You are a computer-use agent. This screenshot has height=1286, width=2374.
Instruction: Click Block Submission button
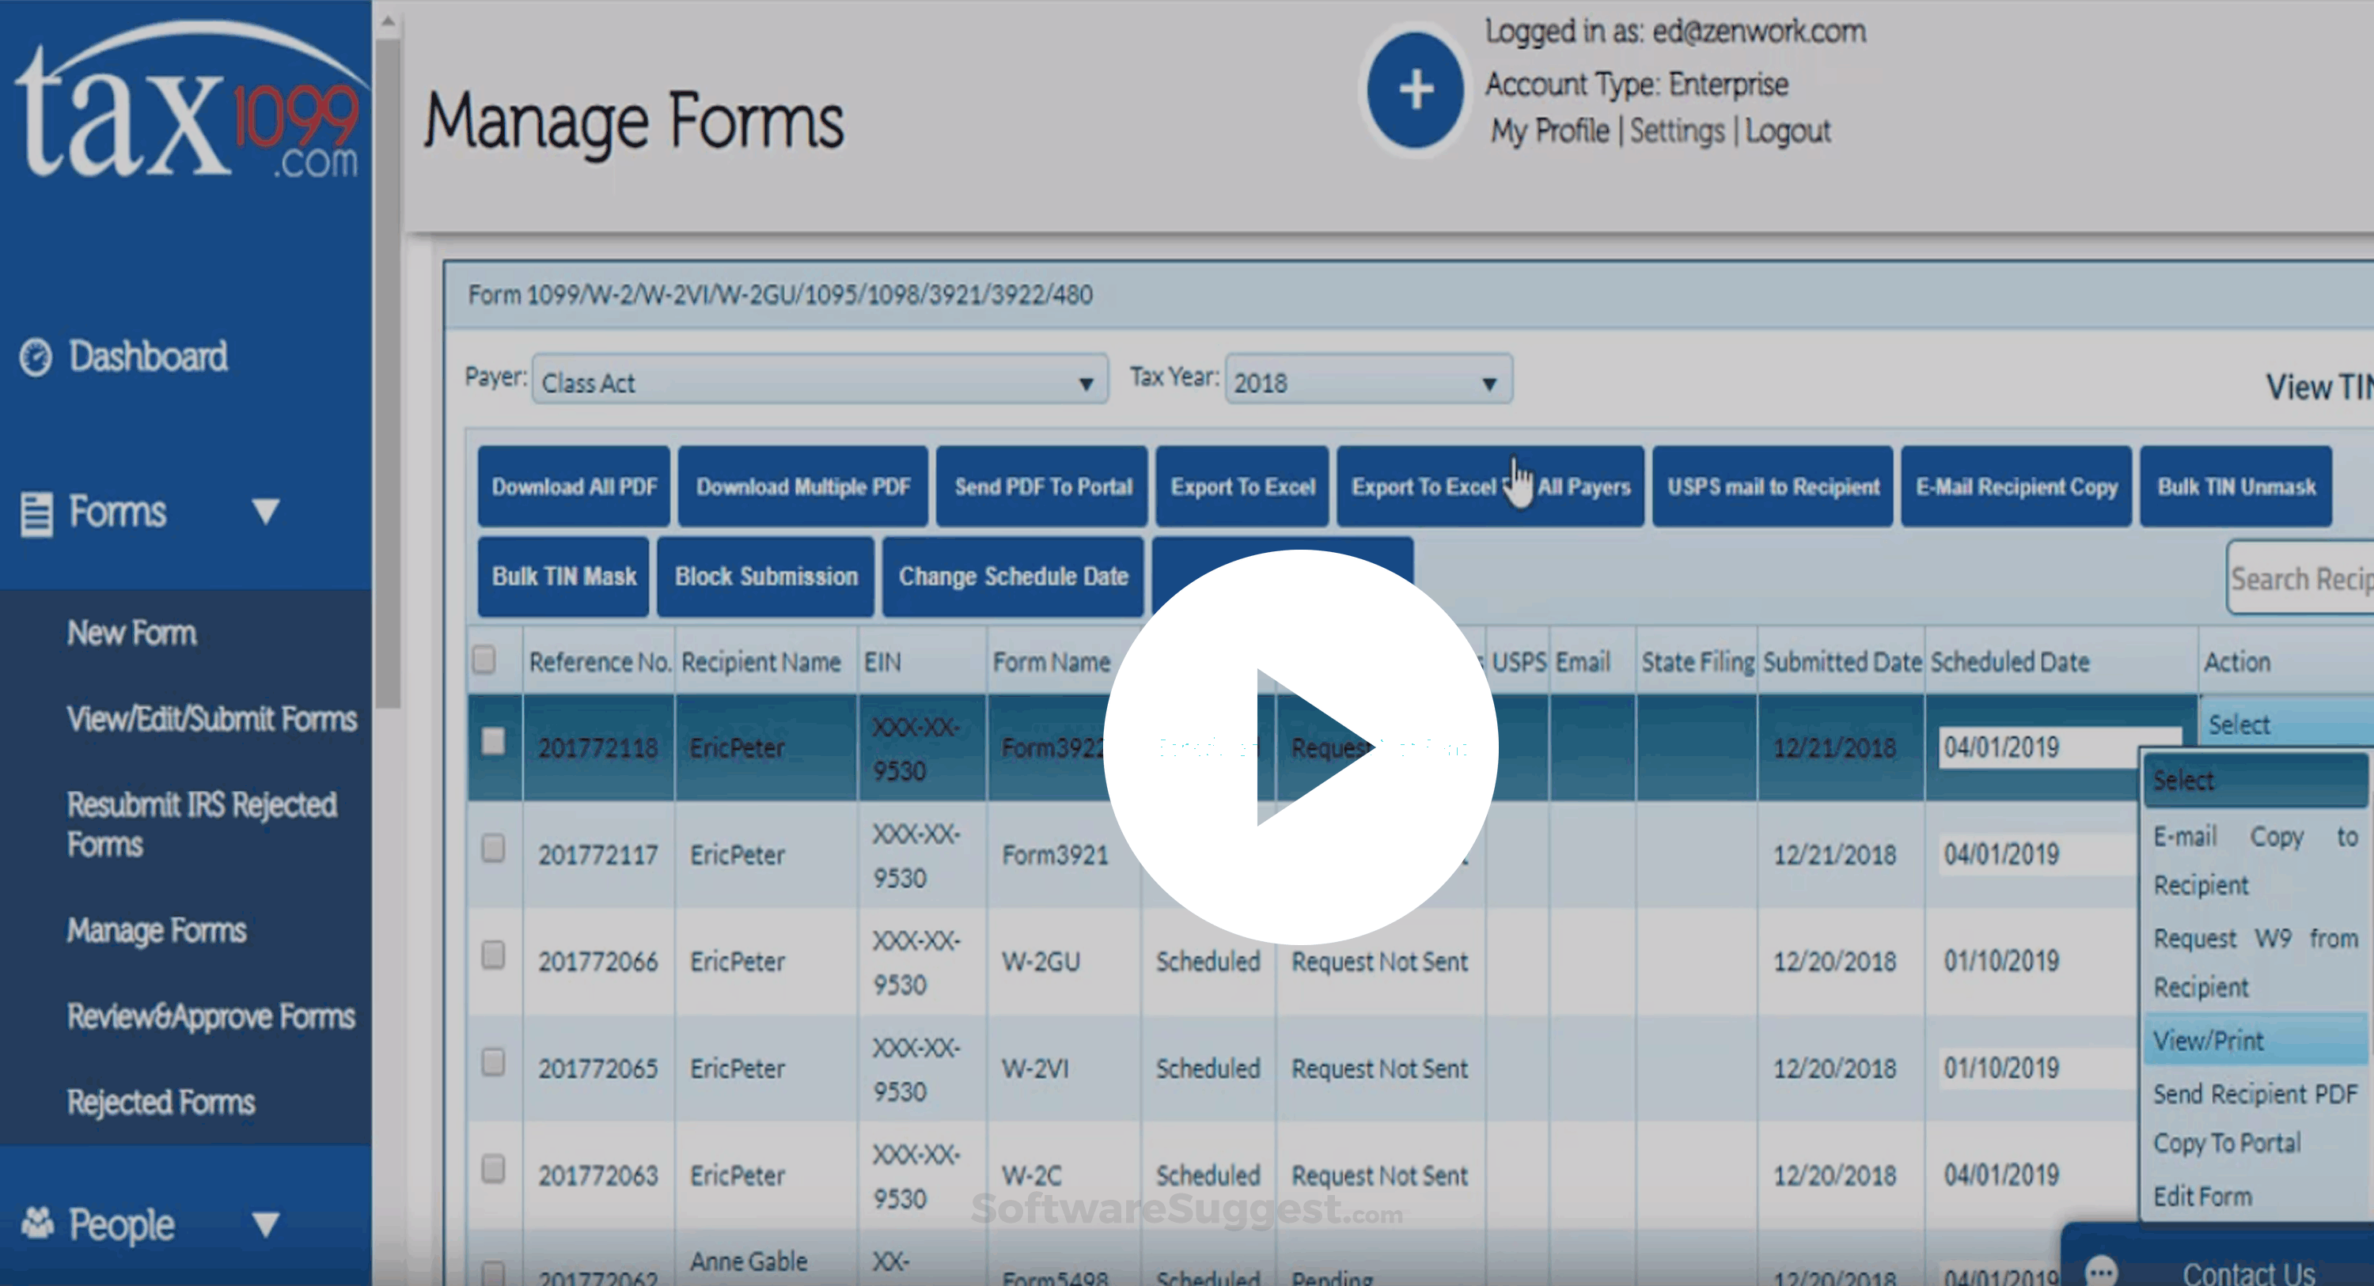pos(766,577)
